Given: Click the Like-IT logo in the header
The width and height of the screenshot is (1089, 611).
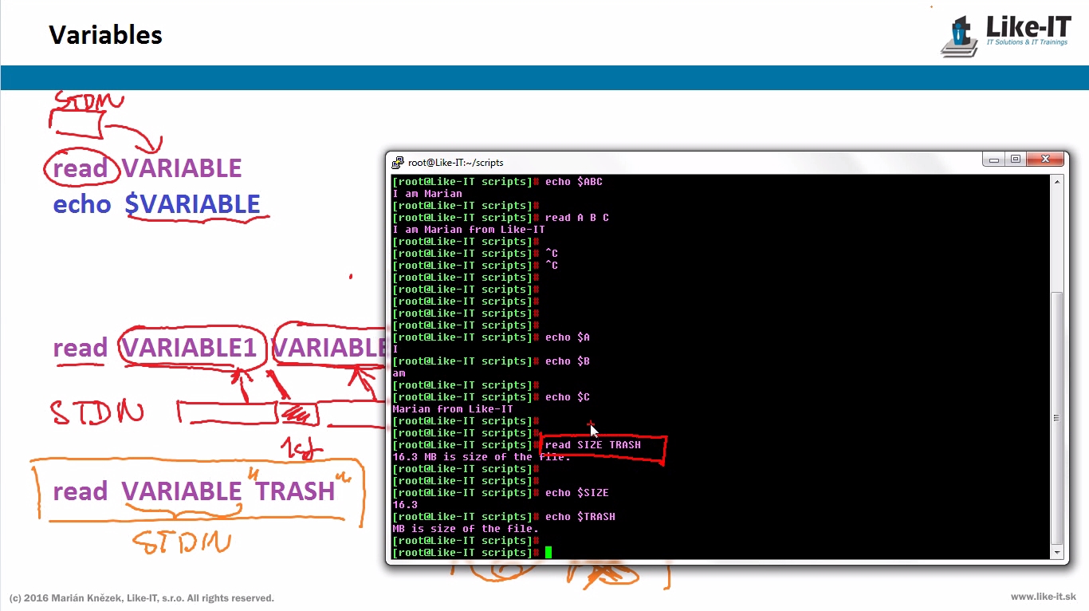Looking at the screenshot, I should (1006, 35).
